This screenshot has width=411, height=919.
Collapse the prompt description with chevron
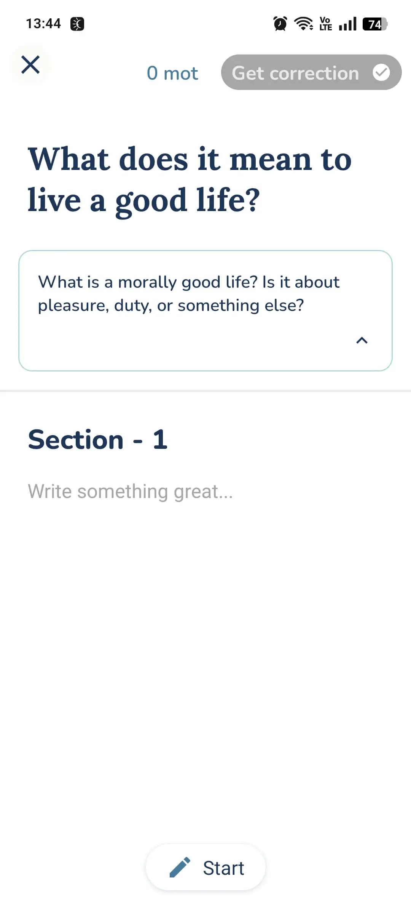tap(362, 340)
